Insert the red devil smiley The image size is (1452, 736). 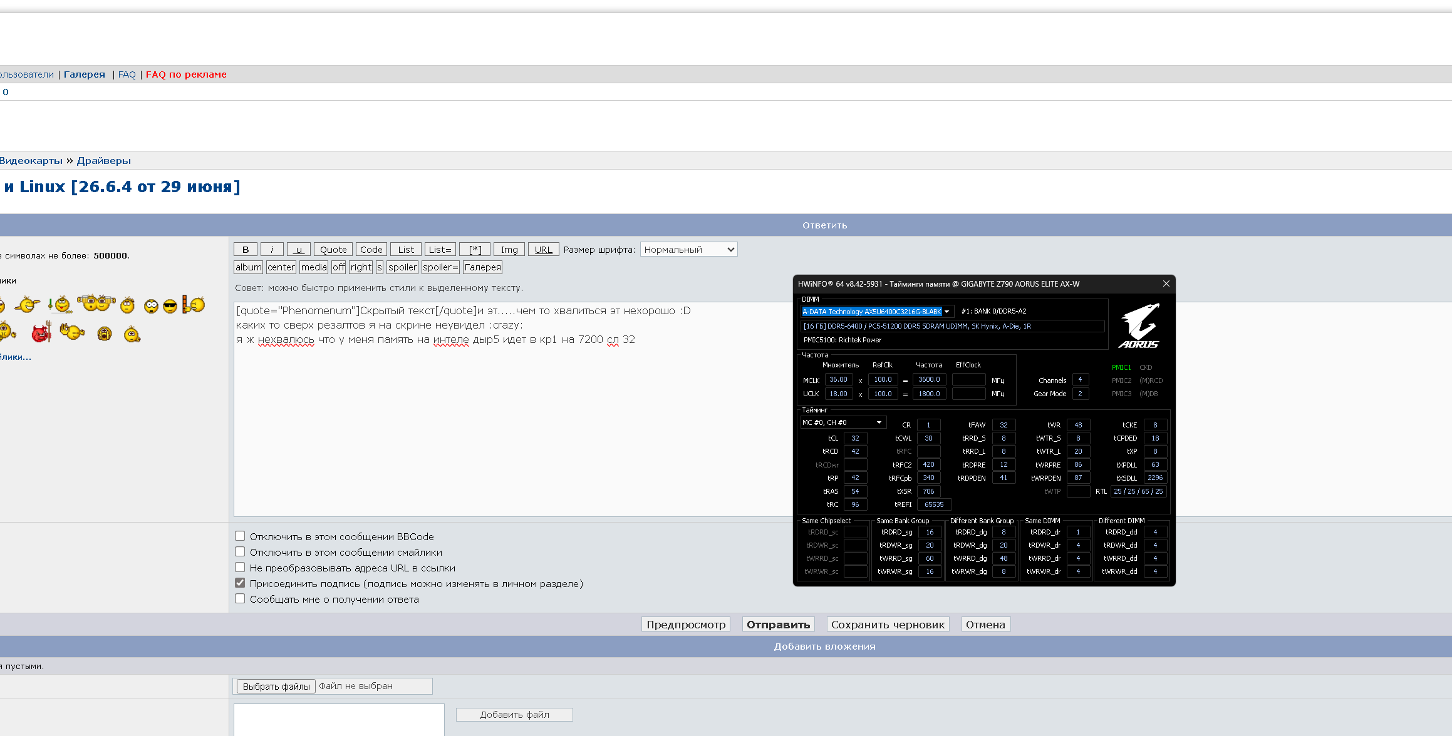(41, 332)
